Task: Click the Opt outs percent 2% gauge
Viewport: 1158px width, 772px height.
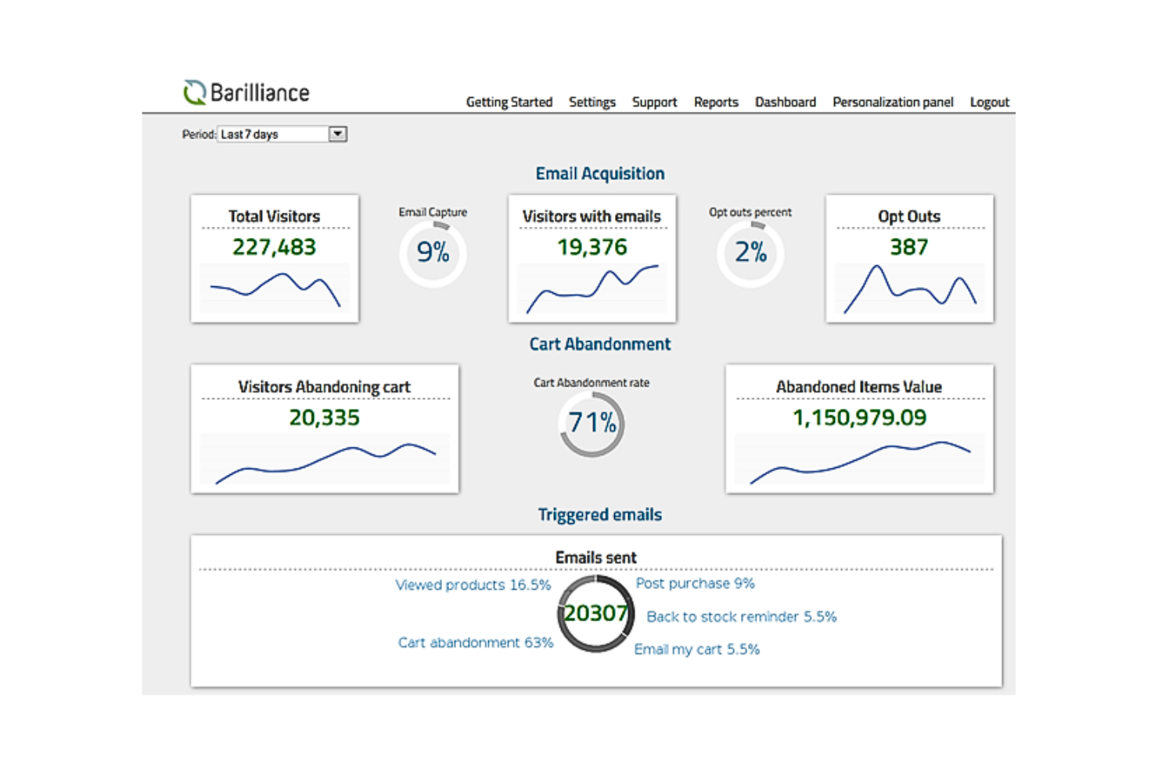Action: (x=750, y=252)
